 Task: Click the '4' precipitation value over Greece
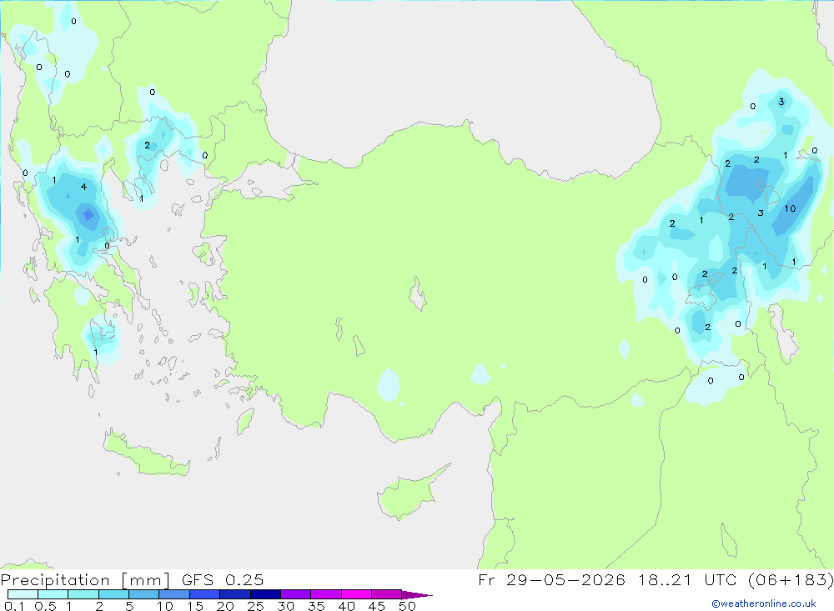tap(83, 187)
